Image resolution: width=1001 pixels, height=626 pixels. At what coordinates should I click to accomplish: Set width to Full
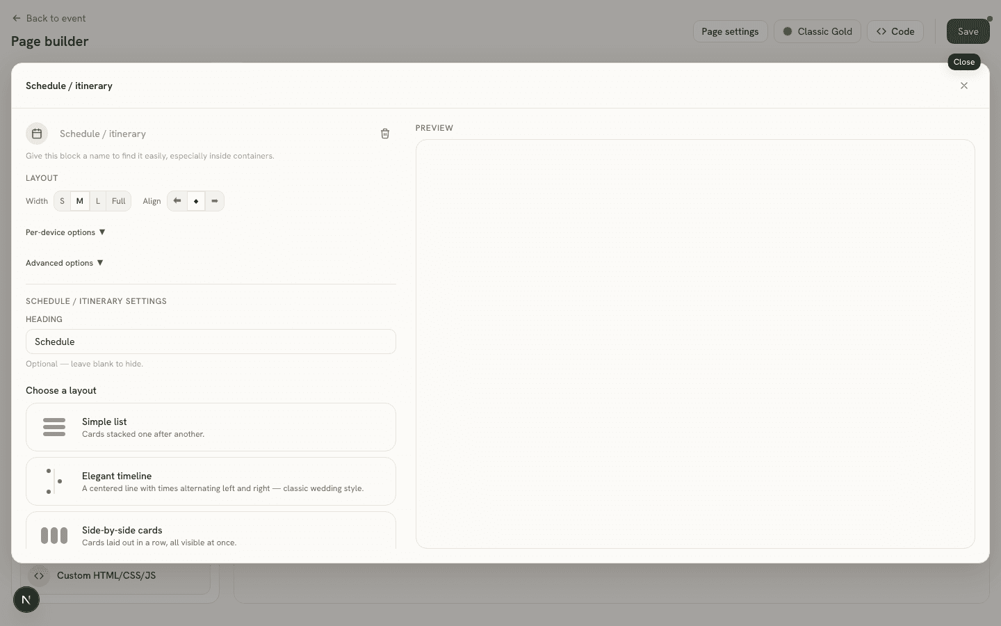point(119,201)
